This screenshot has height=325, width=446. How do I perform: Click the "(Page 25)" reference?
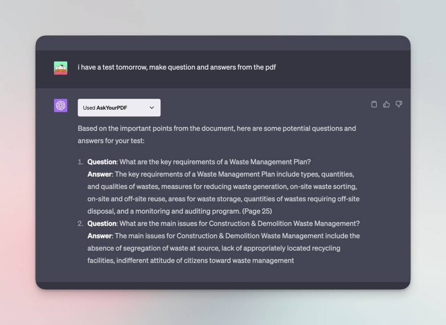(x=257, y=211)
